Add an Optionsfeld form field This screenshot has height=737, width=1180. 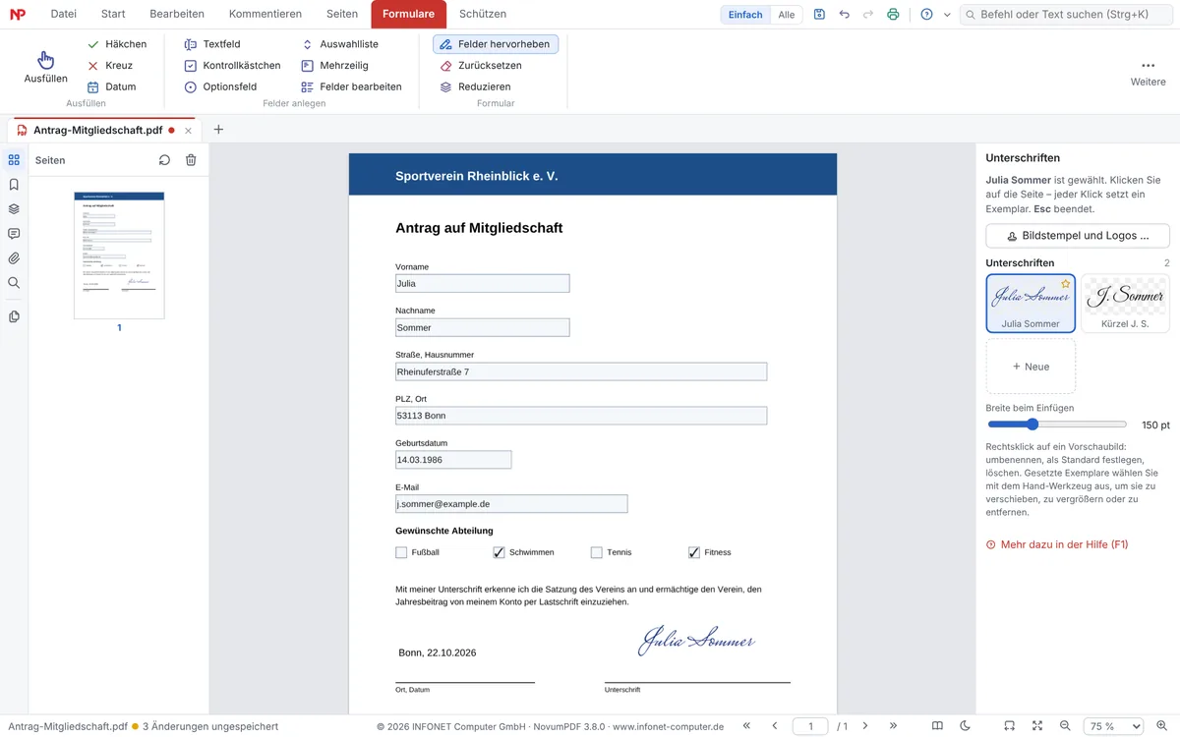click(x=221, y=86)
